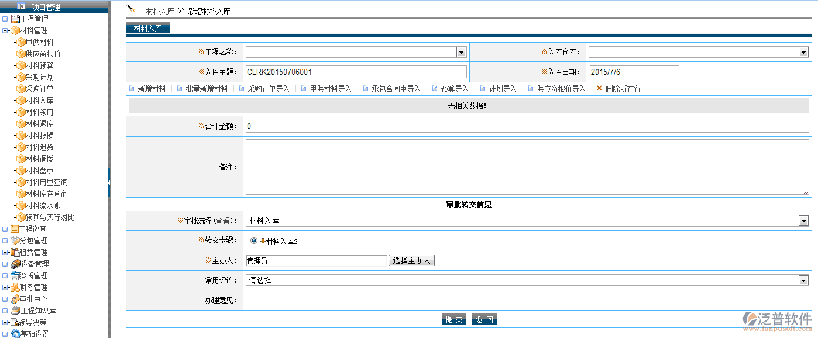Screen dimensions: 818x338
Task: Click the 材料调拨 cube icon
Action: pyautogui.click(x=20, y=159)
